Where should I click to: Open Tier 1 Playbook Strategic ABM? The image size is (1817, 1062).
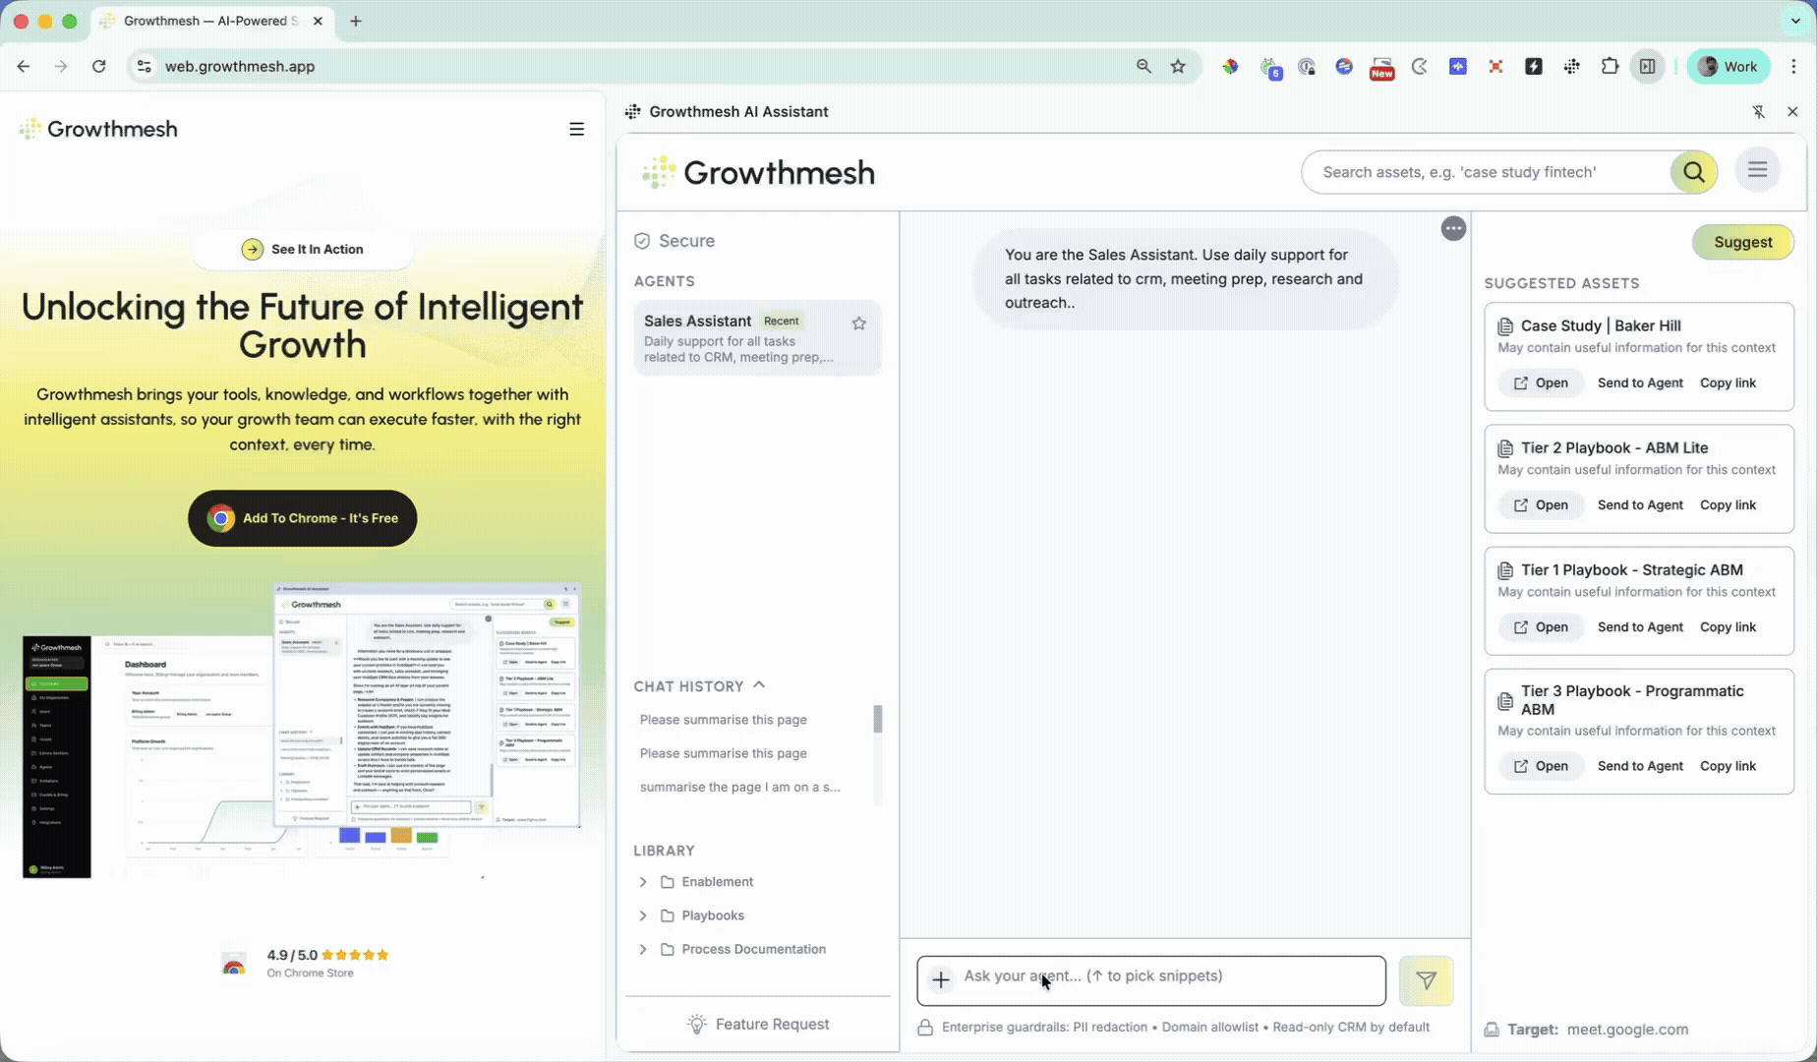(x=1541, y=626)
